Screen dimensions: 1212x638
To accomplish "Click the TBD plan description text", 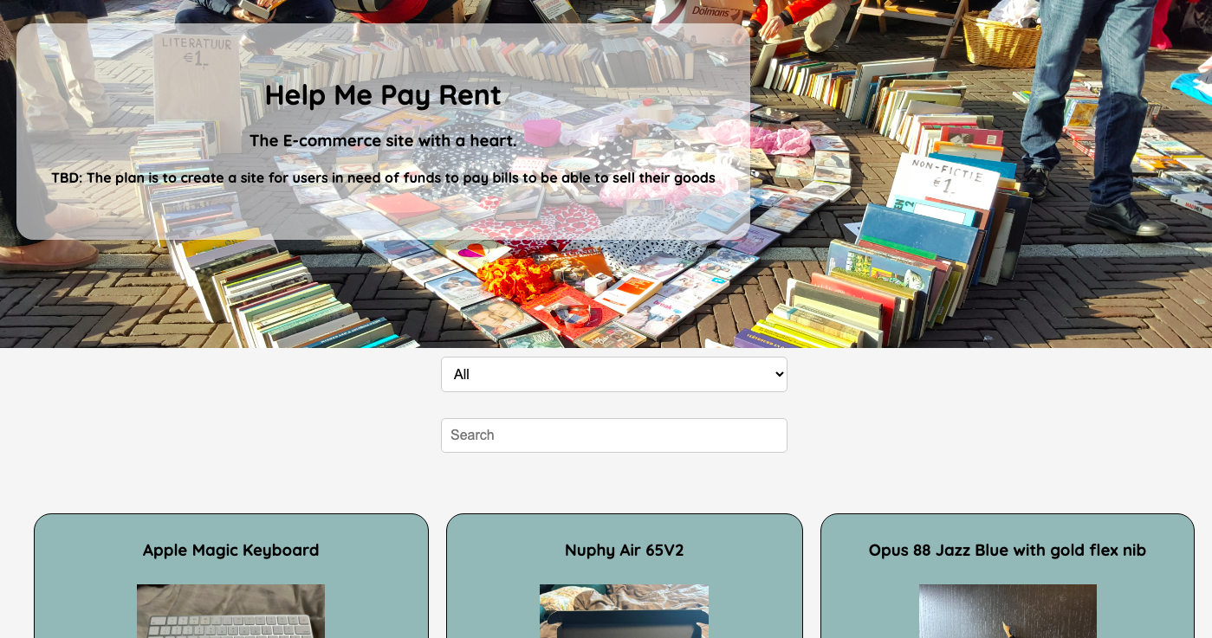I will (383, 178).
